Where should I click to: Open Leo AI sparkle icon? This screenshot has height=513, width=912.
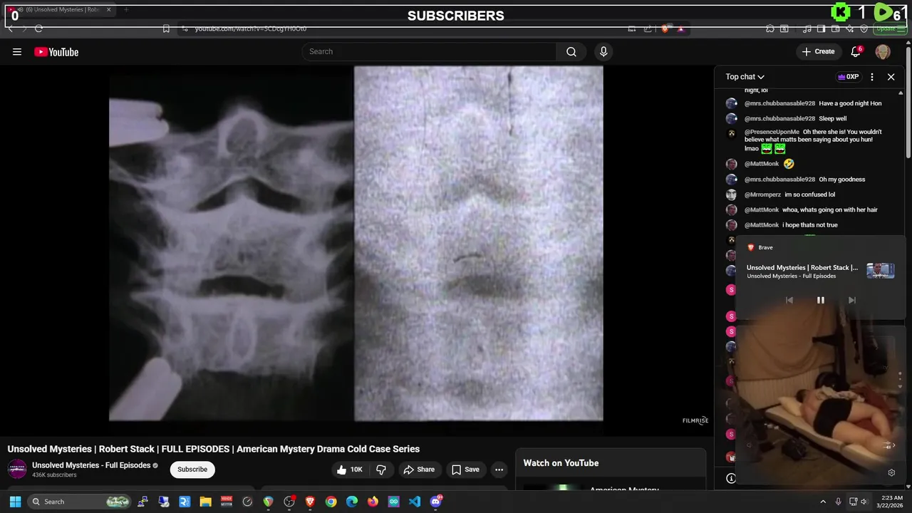pyautogui.click(x=850, y=28)
